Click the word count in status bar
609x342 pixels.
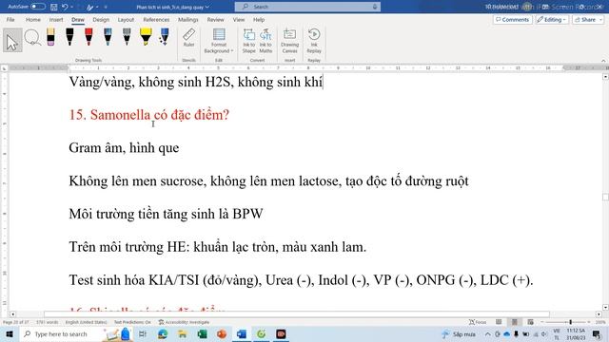tap(47, 322)
